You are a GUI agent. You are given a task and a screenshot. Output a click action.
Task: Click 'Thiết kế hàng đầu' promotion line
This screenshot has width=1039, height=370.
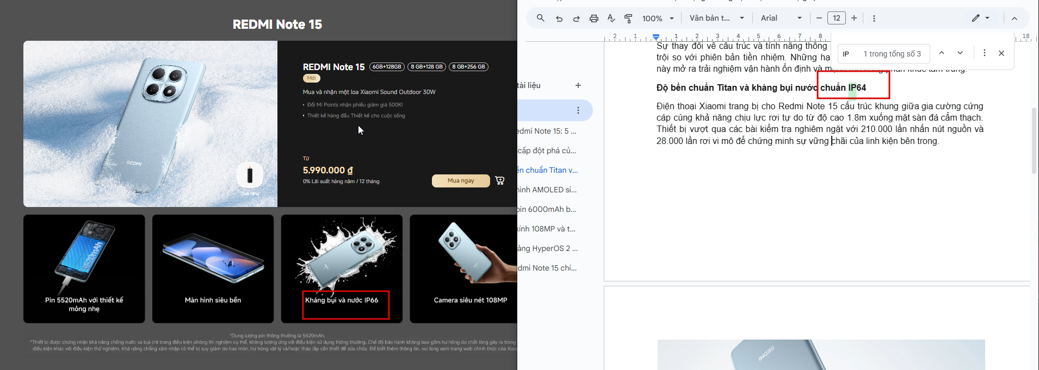(x=356, y=116)
